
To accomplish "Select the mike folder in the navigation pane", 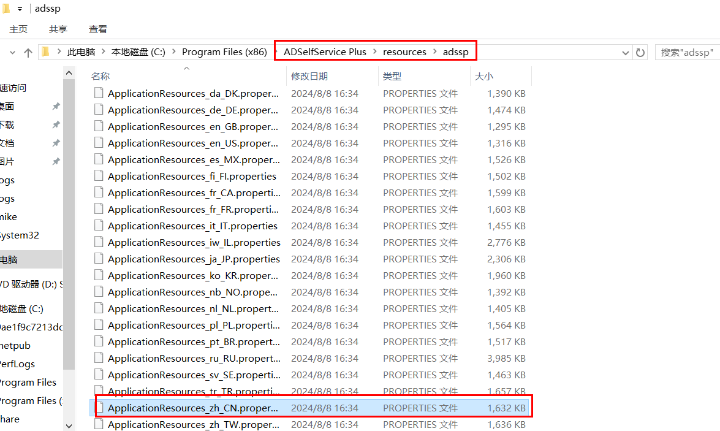I will pyautogui.click(x=9, y=217).
